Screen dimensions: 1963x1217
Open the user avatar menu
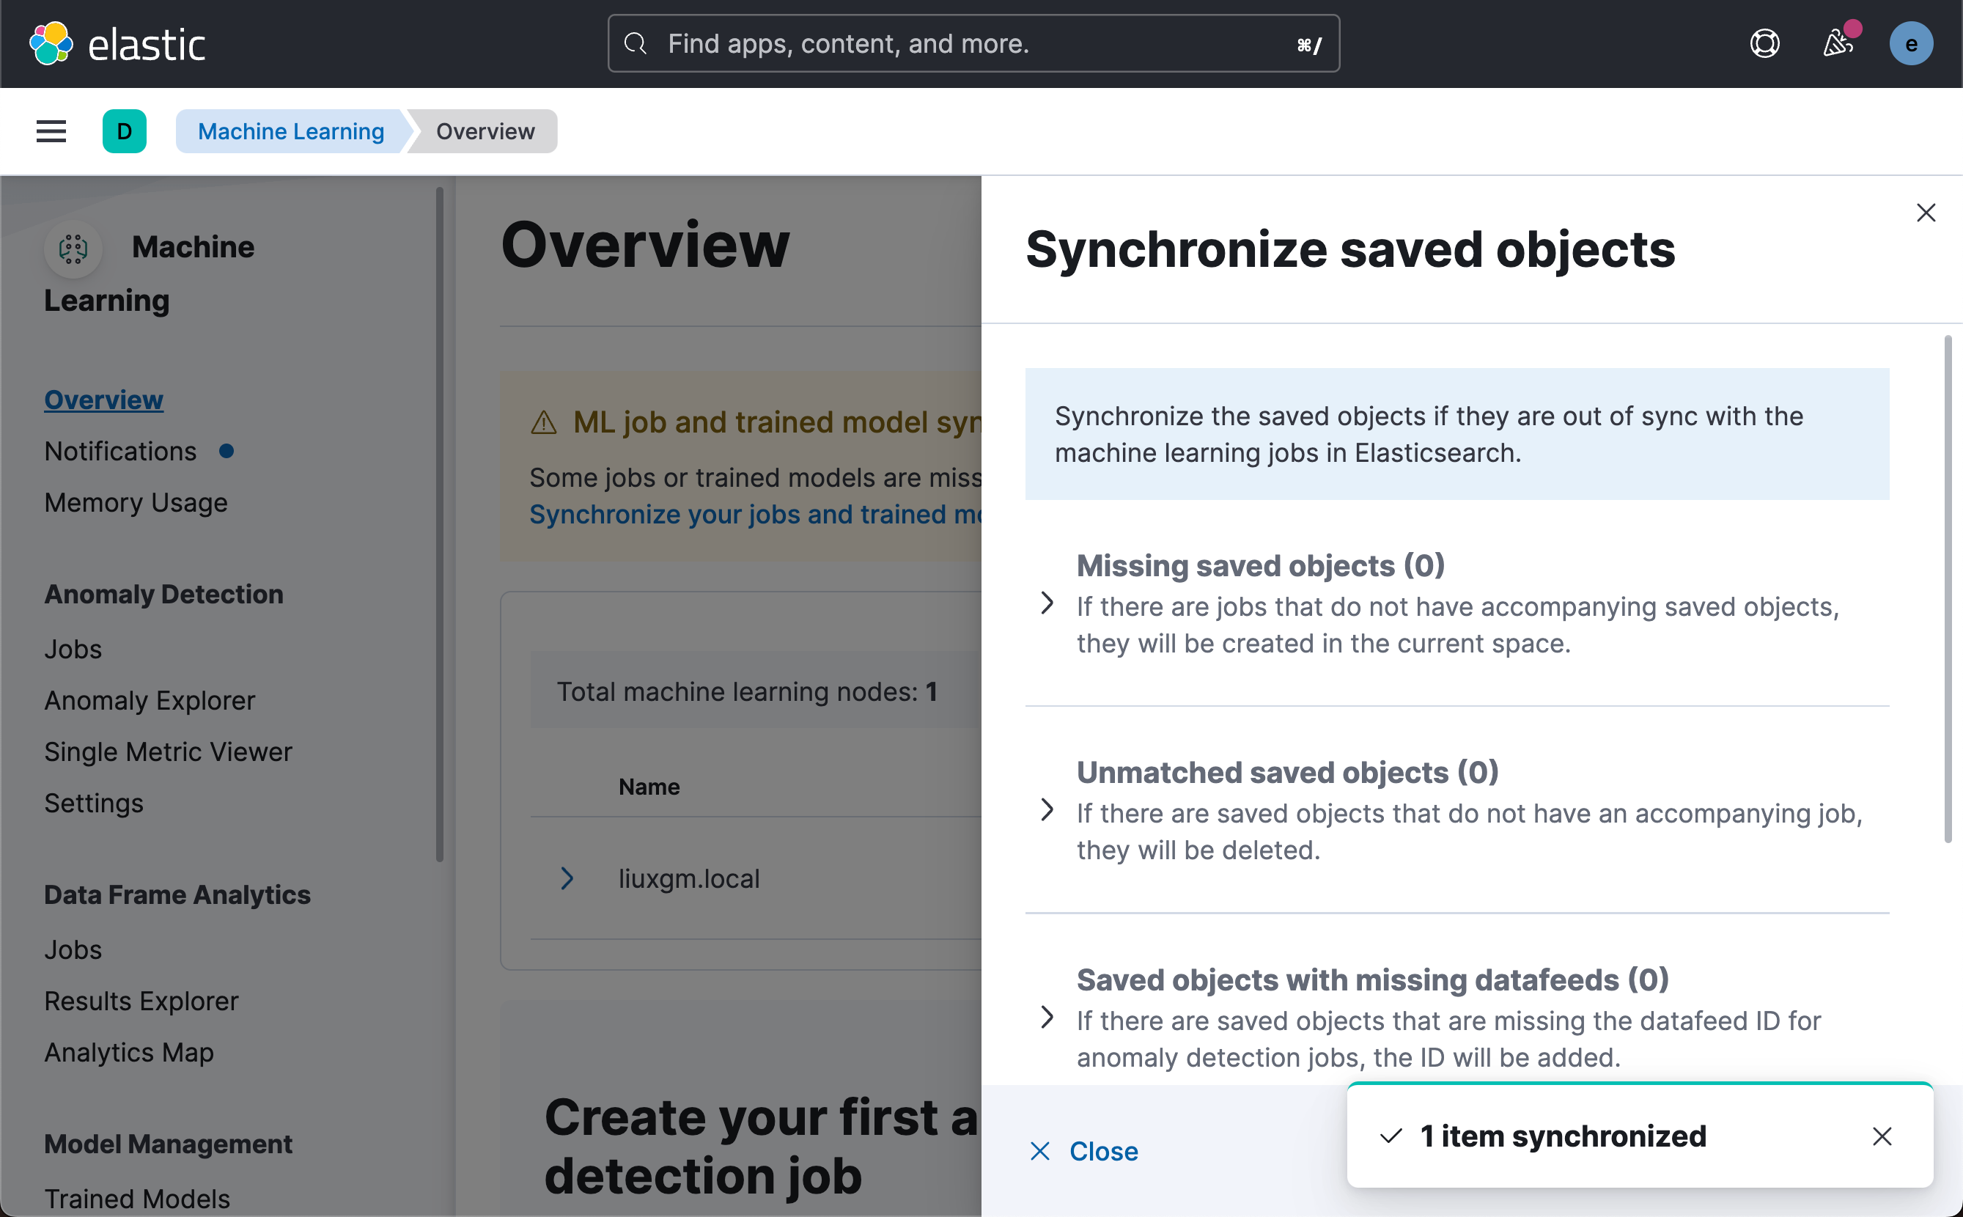coord(1911,43)
